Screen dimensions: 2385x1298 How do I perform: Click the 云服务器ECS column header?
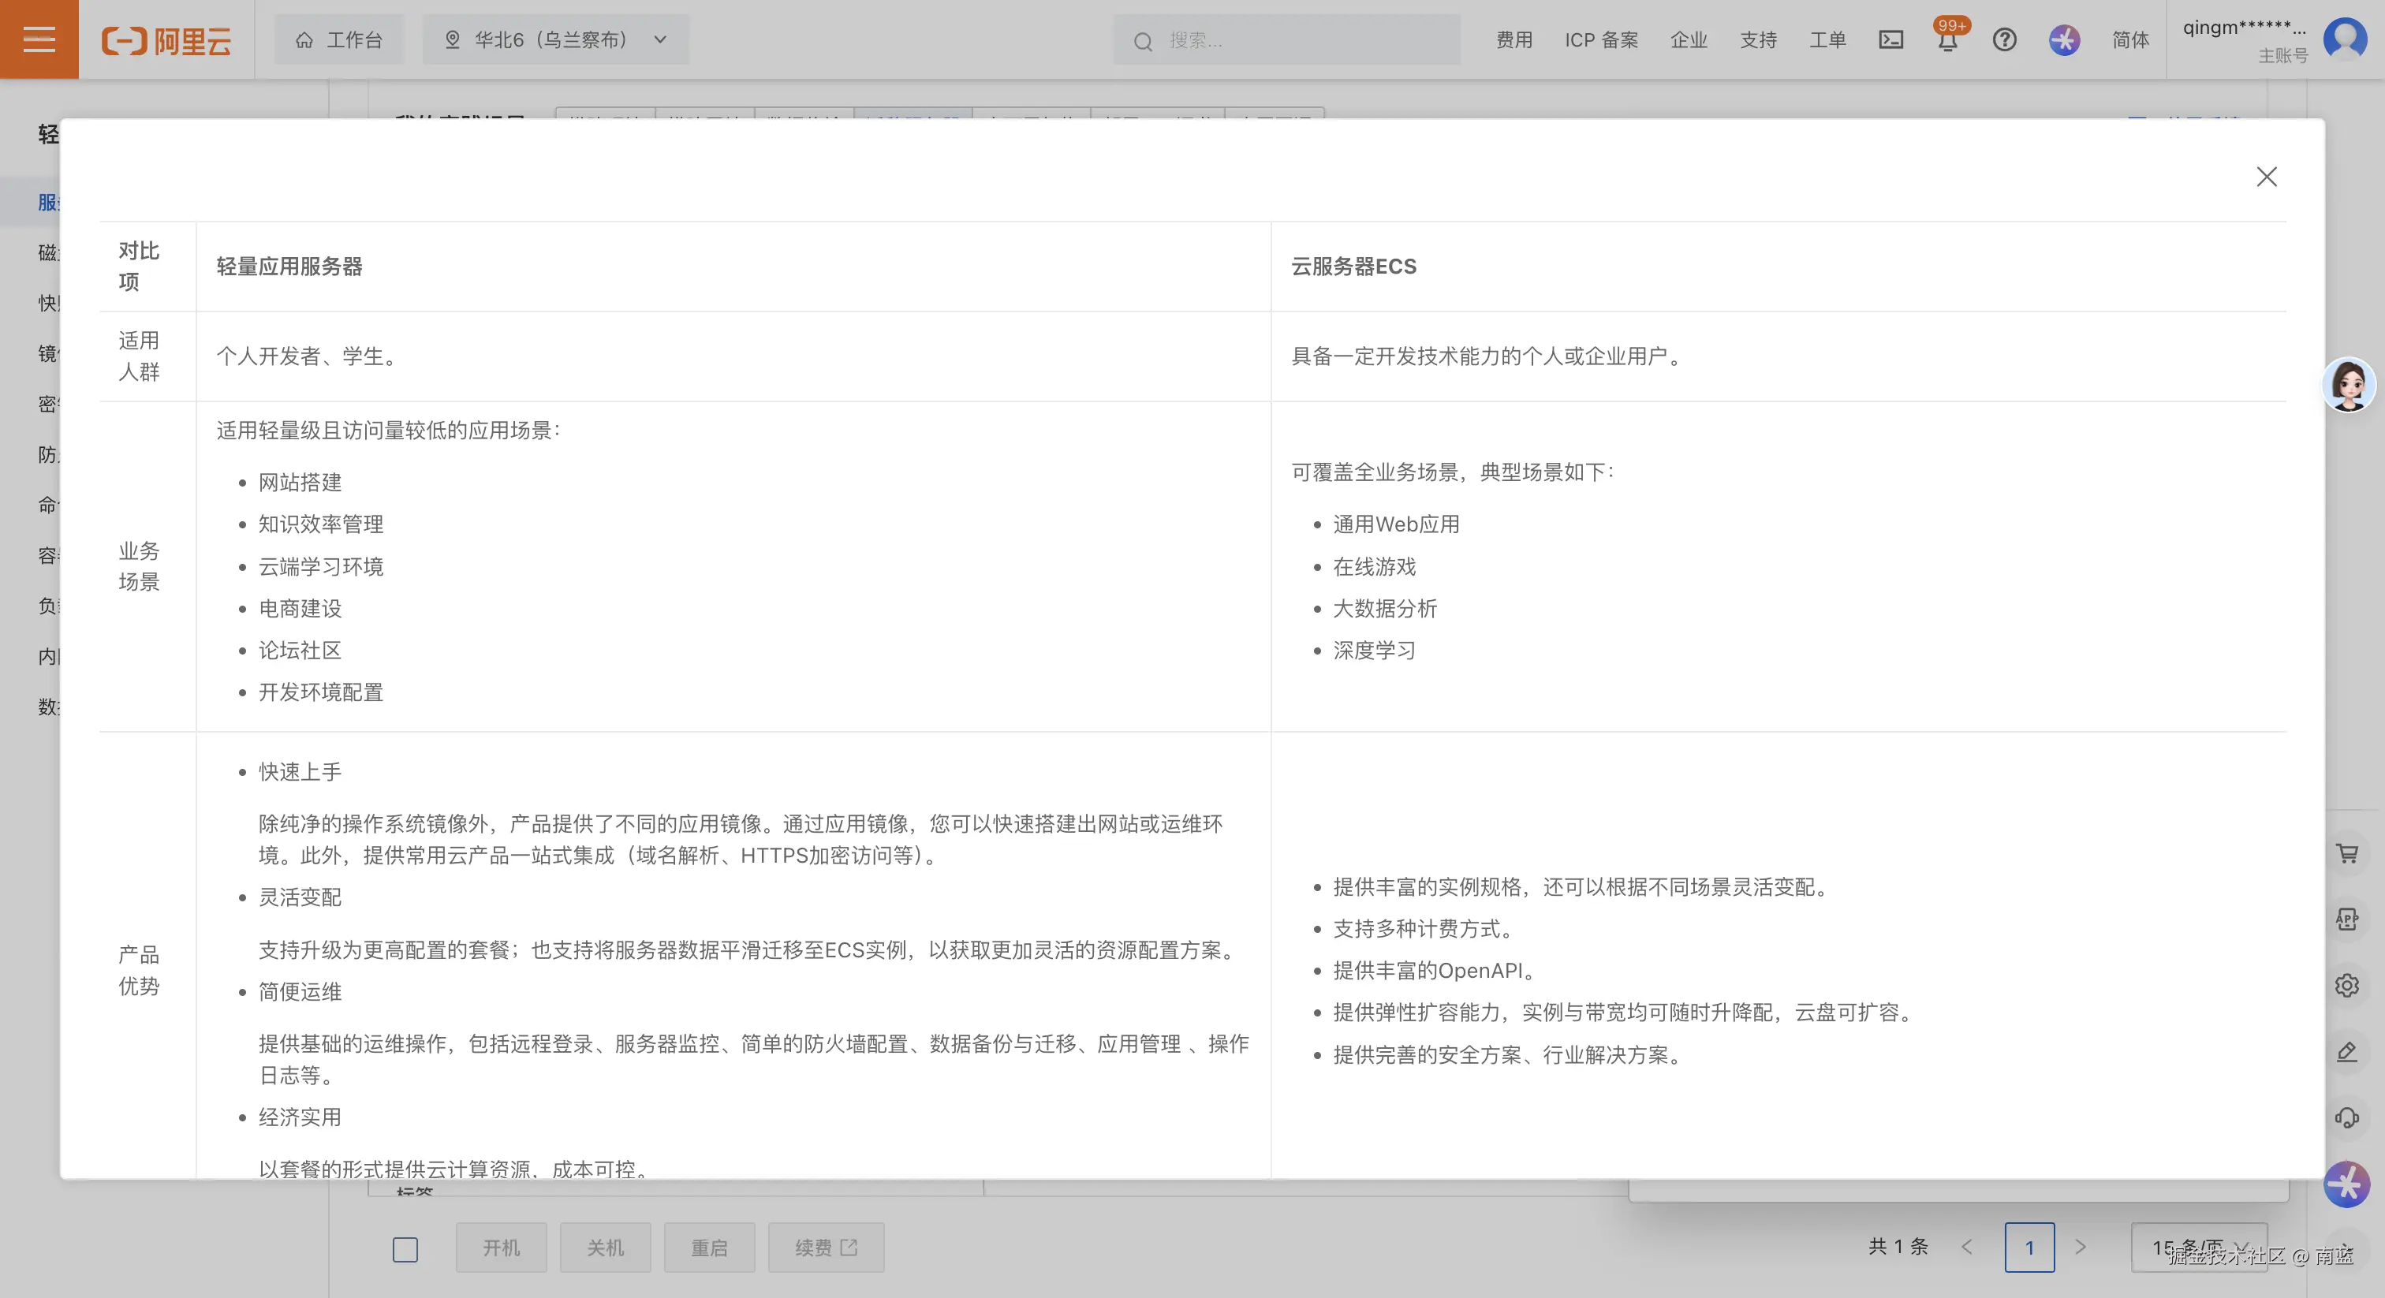[1353, 267]
